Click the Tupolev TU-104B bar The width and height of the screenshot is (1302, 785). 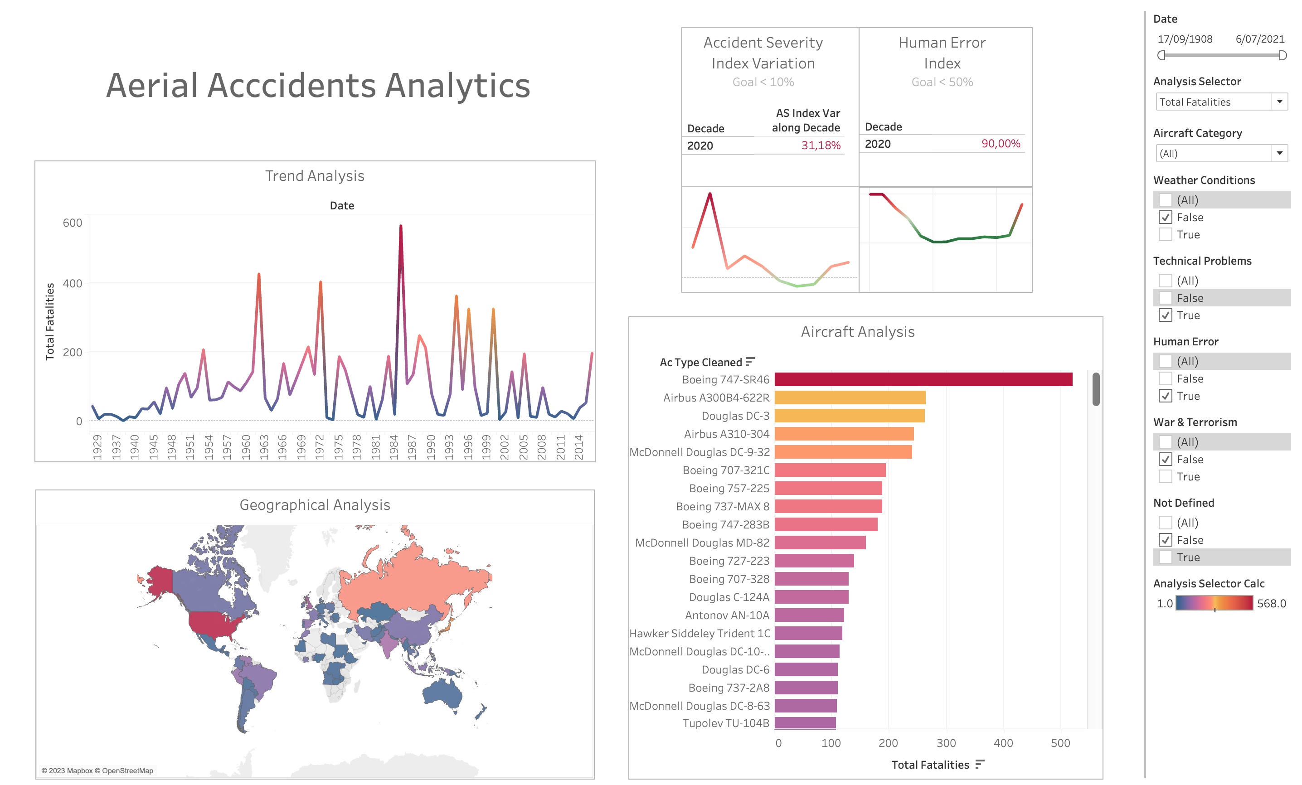coord(805,722)
